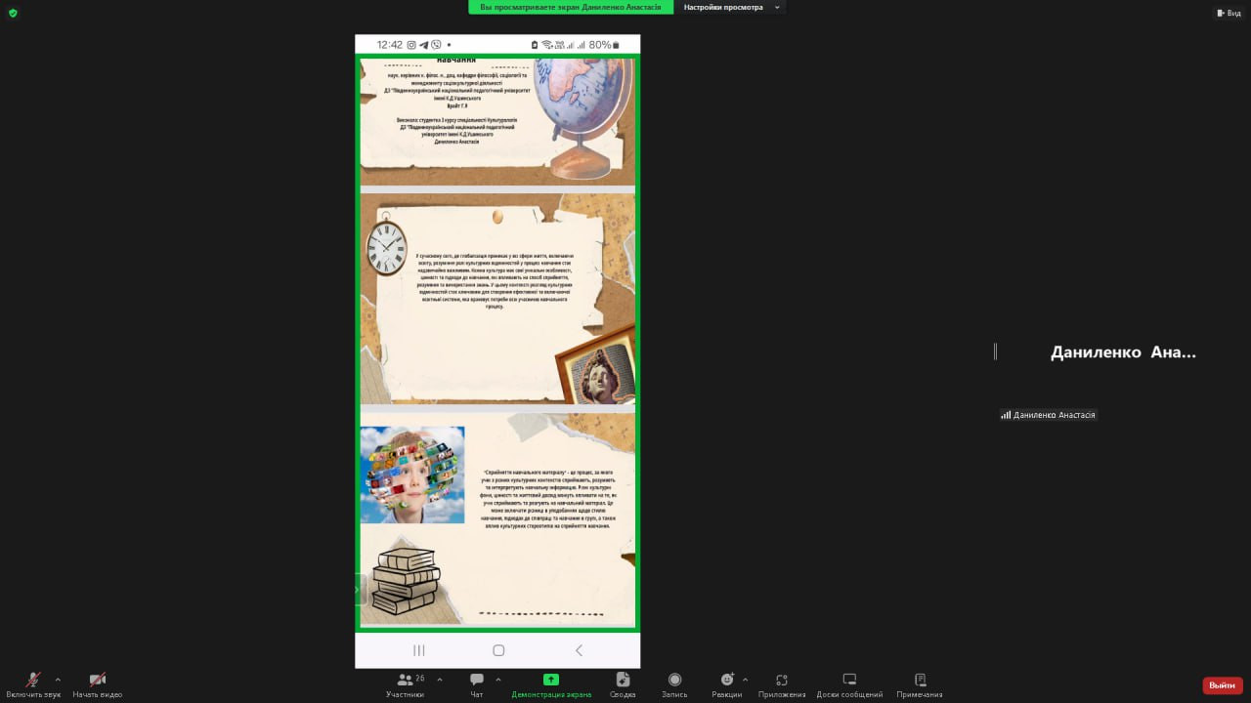This screenshot has width=1251, height=703.
Task: Tap the edge panel handle on phone's left side
Action: [x=359, y=590]
